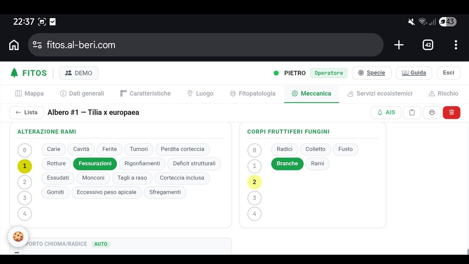Select severity 0 in Alterazione rami

point(25,150)
